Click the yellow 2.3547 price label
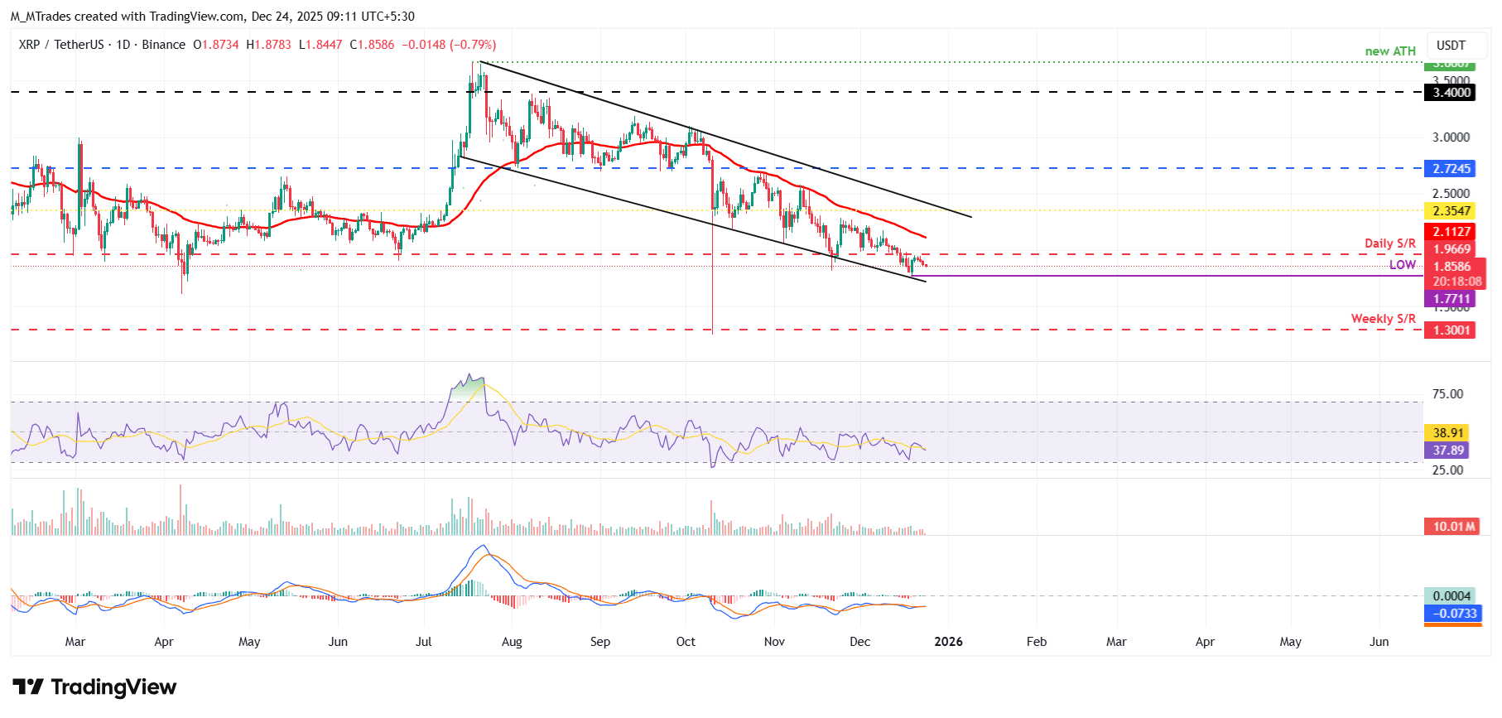 1452,211
